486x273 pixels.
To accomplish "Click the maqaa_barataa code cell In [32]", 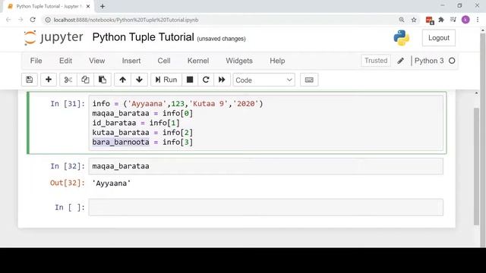I will pos(266,166).
